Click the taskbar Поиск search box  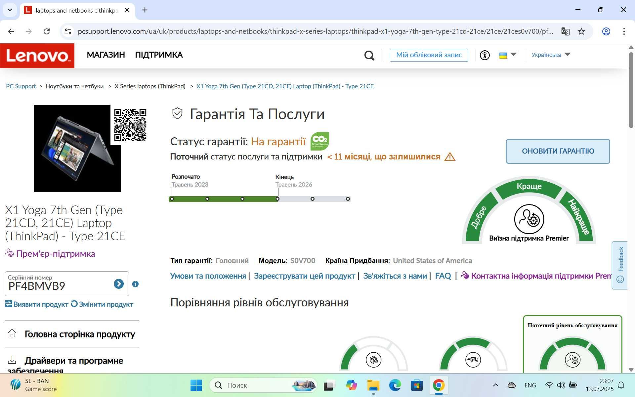[263, 385]
